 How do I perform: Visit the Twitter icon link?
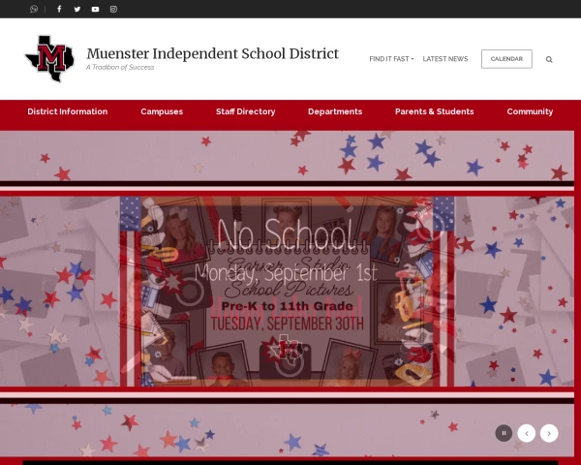tap(77, 9)
